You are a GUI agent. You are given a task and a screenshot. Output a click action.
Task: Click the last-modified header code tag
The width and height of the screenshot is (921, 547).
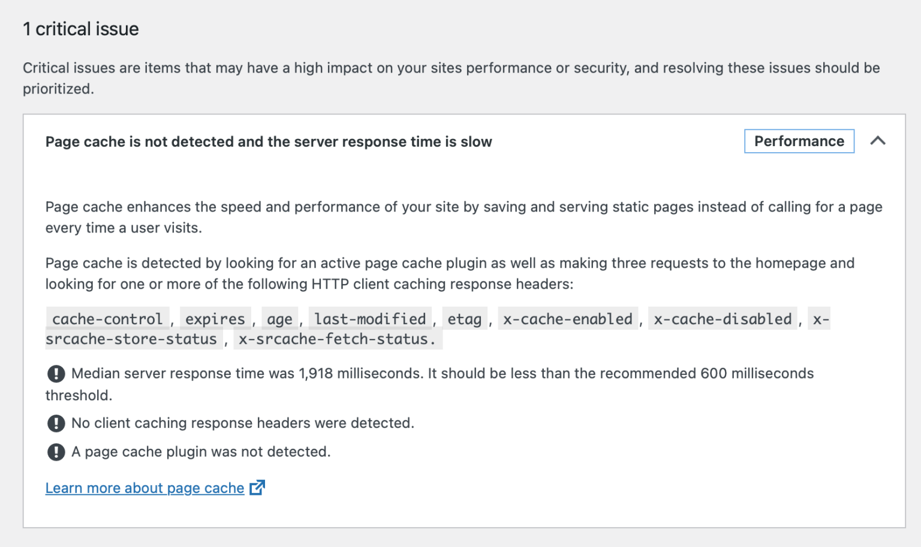(x=370, y=319)
